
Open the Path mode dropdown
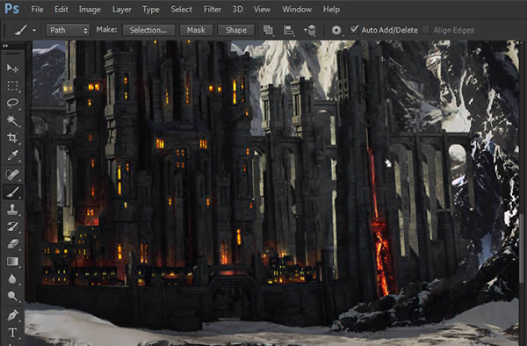coord(68,30)
